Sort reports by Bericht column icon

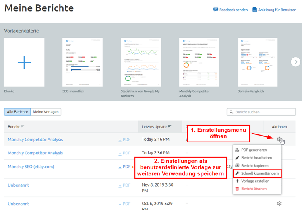point(23,127)
